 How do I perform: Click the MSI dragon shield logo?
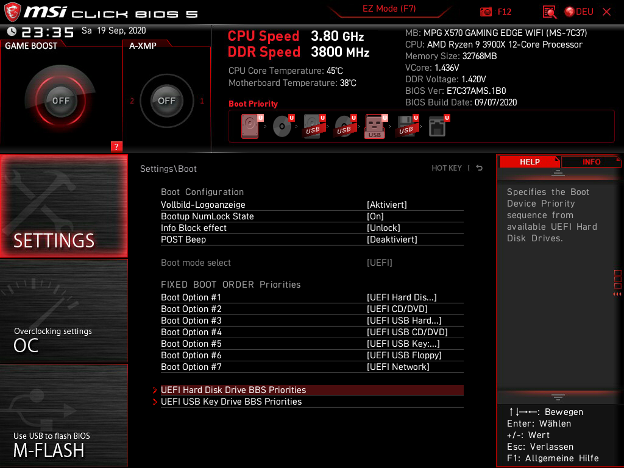coord(12,12)
